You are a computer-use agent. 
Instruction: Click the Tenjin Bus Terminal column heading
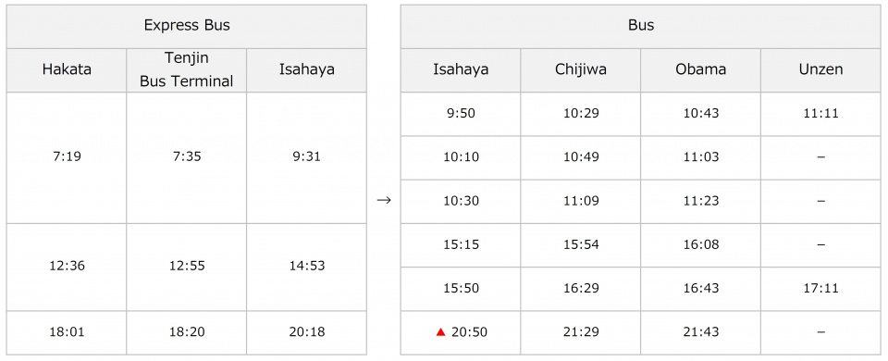[186, 69]
